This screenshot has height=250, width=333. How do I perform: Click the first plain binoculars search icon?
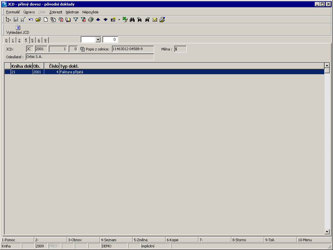click(x=132, y=20)
